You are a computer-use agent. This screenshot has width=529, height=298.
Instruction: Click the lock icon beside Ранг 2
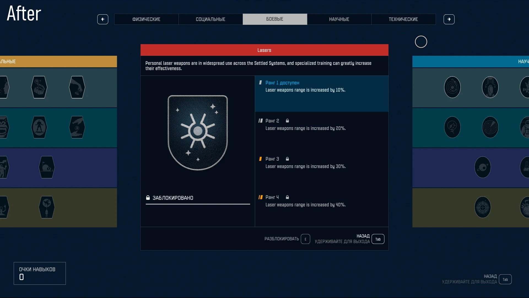tap(287, 121)
